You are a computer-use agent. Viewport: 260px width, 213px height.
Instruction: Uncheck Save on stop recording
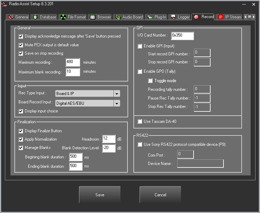coord(21,53)
